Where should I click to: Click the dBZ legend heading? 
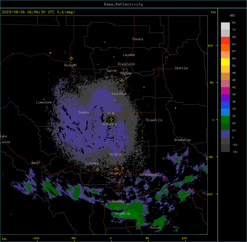232,15
